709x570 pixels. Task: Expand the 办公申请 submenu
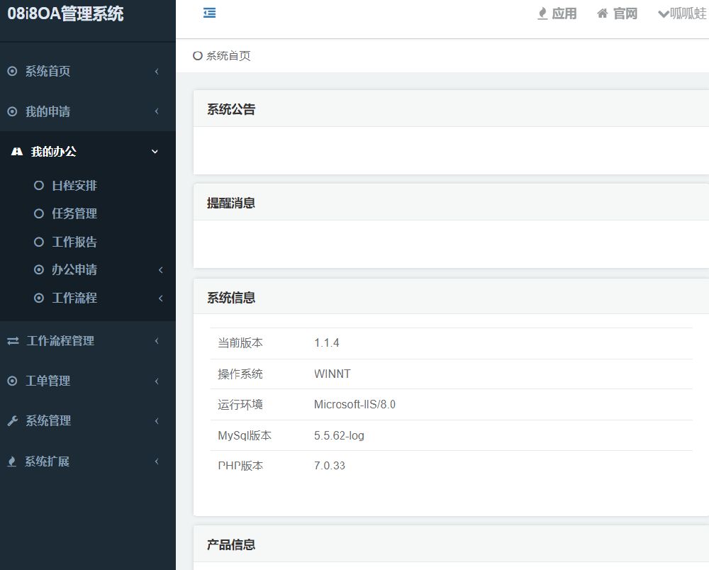[x=160, y=270]
